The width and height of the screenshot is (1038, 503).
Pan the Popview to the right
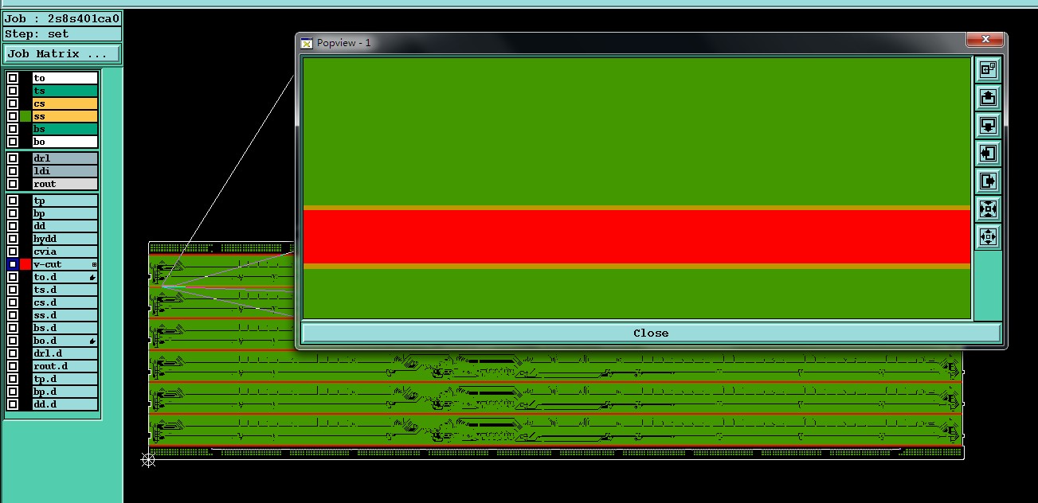(988, 181)
